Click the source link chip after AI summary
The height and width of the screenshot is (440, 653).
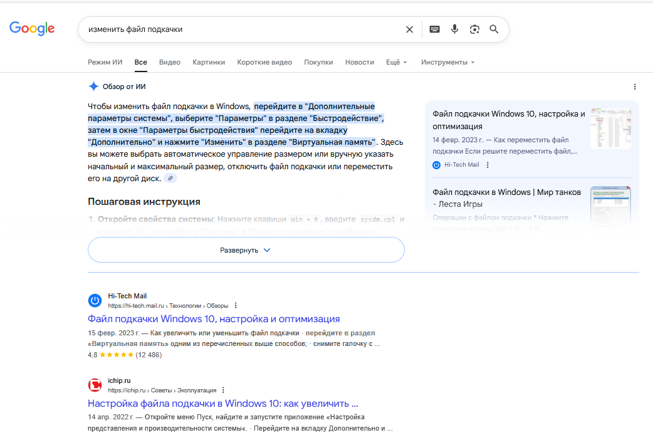170,179
